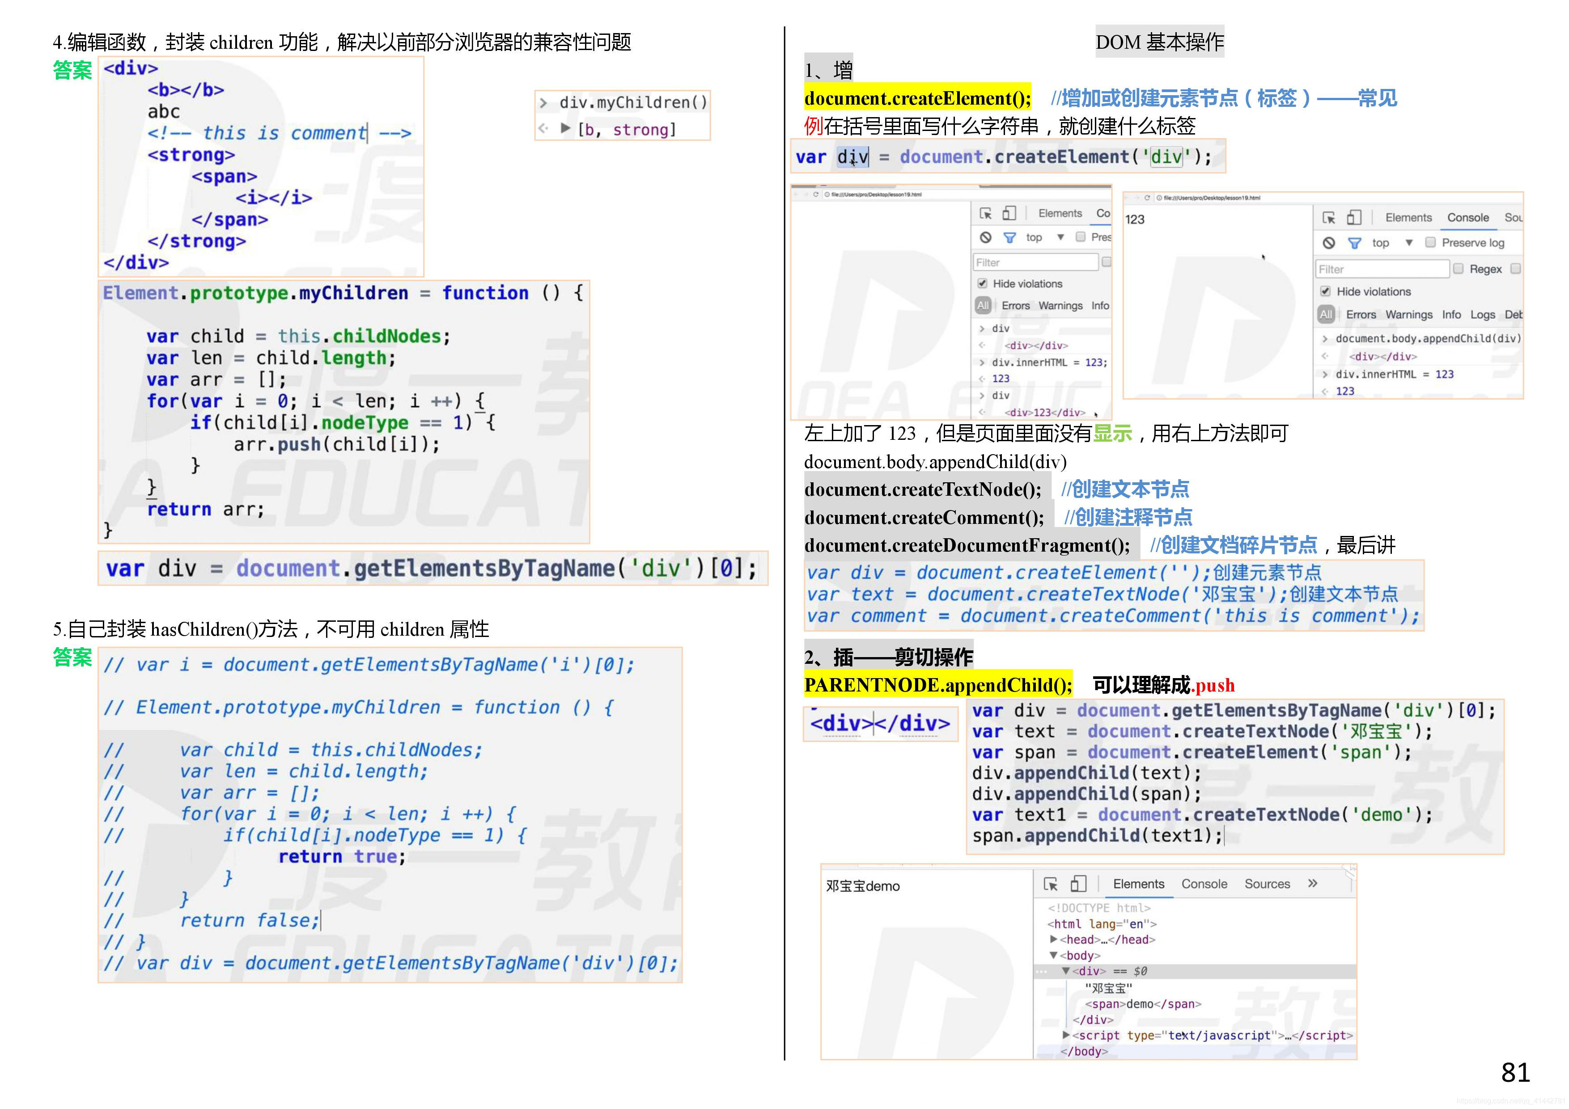Click Filter input beside Regex

point(1382,269)
